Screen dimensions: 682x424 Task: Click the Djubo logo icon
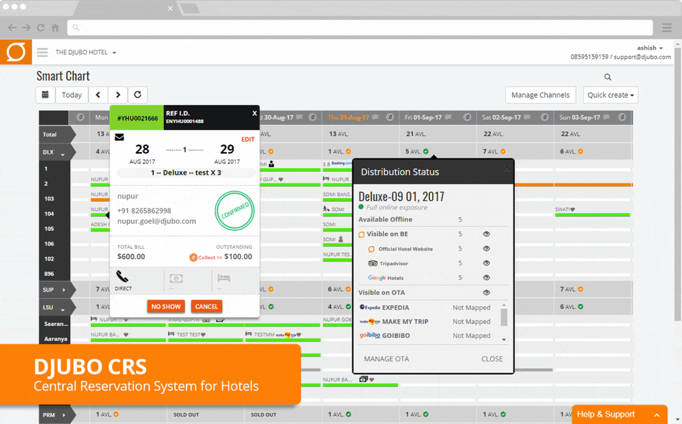(x=16, y=52)
